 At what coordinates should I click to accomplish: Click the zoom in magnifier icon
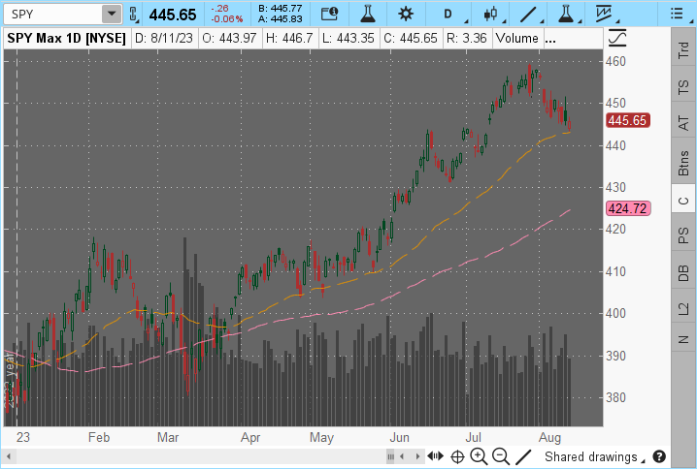[x=479, y=456]
